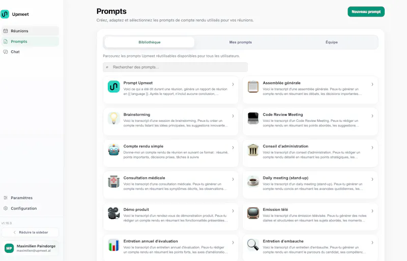407x261 pixels.
Task: Switch to the Équipe tab
Action: [x=332, y=42]
